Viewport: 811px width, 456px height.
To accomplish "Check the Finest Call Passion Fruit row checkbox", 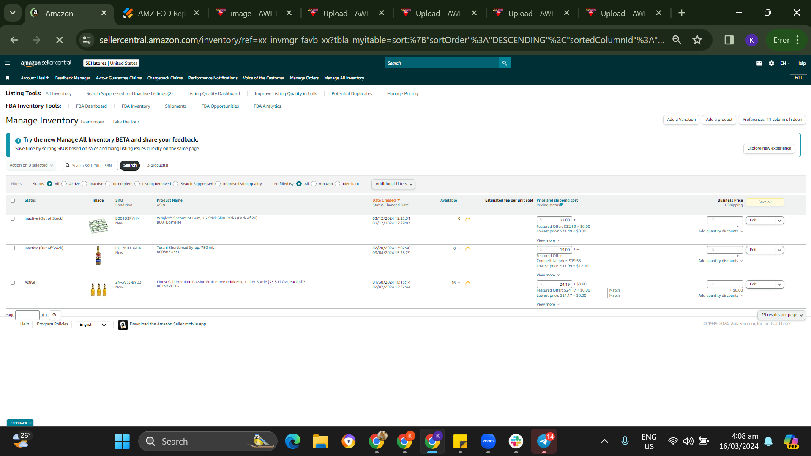I will [13, 283].
